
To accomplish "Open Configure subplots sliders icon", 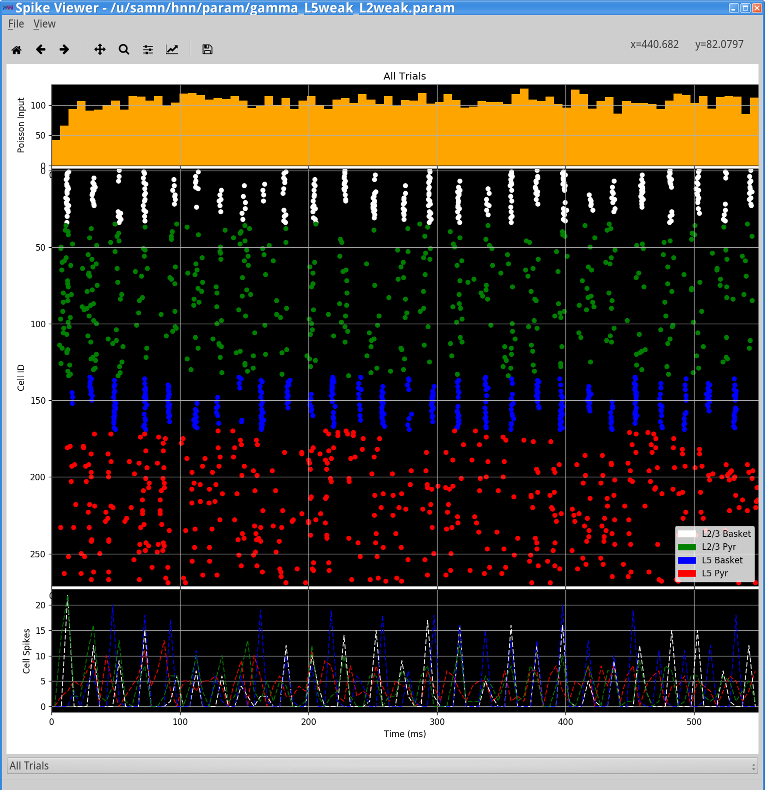I will point(148,50).
